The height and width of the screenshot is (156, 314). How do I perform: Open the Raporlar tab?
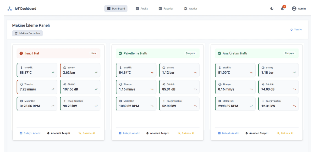tap(166, 8)
